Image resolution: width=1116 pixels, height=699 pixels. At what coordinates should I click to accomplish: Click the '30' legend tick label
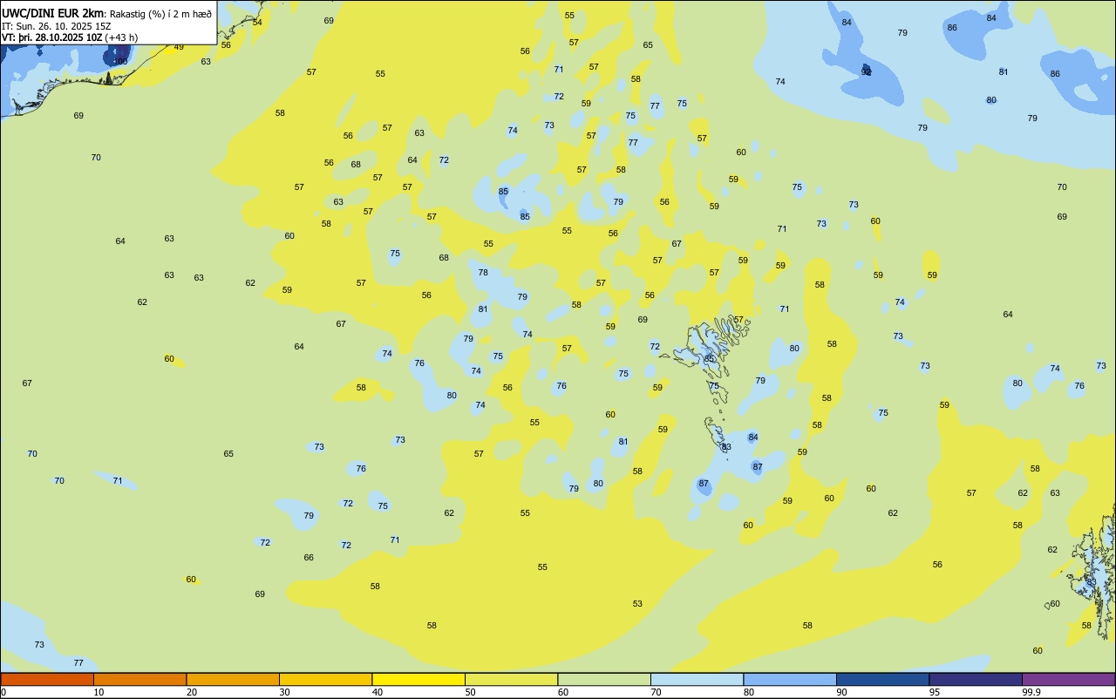click(x=284, y=692)
